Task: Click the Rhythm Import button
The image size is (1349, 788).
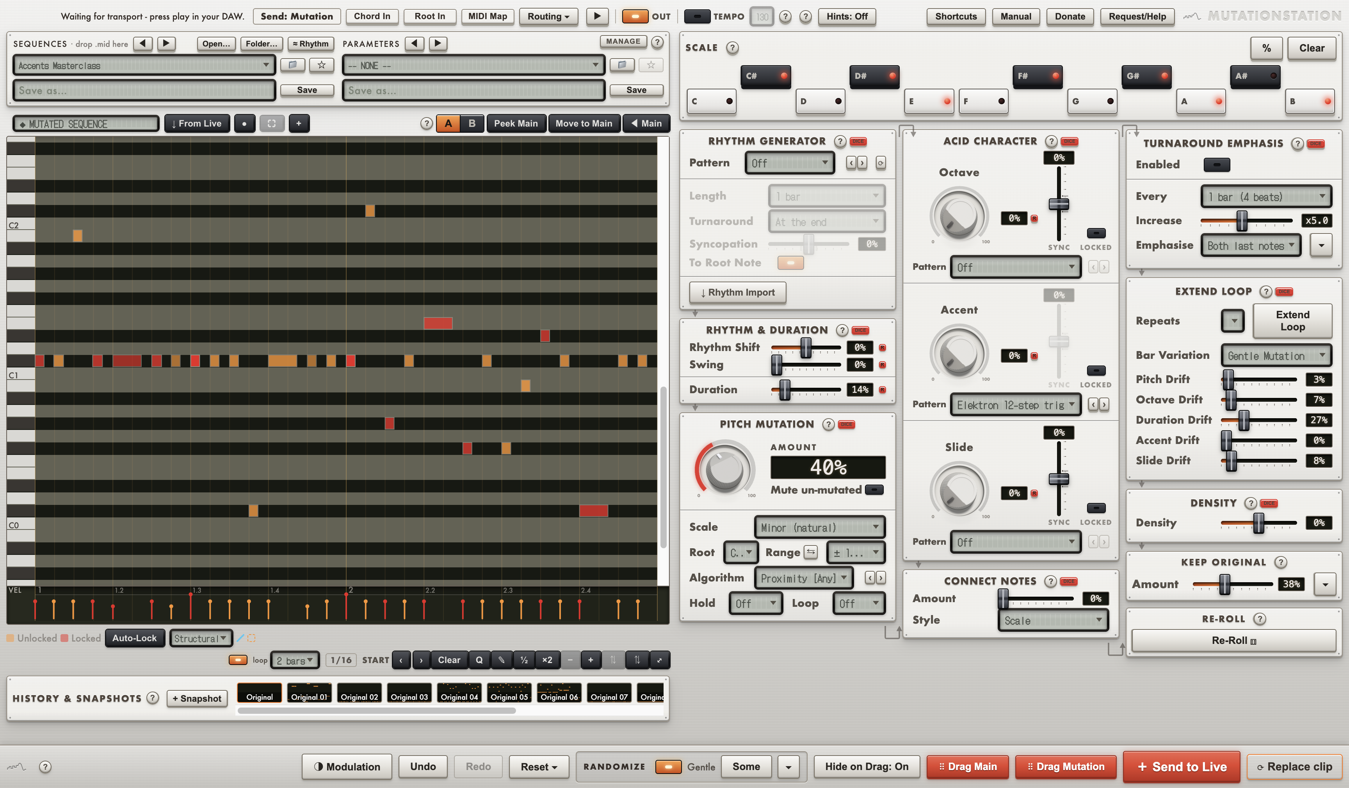Action: (x=737, y=292)
